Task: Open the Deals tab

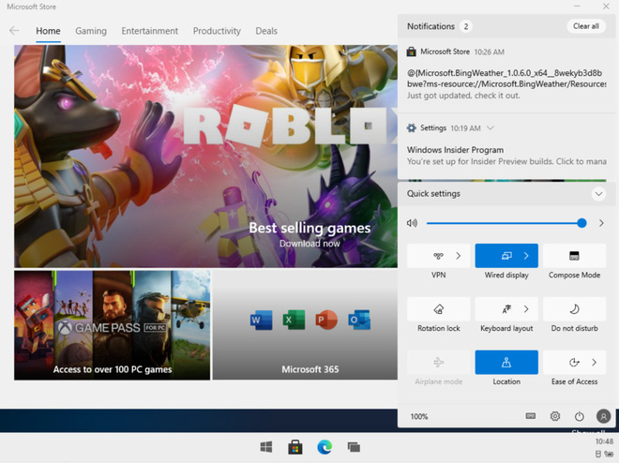Action: click(266, 31)
